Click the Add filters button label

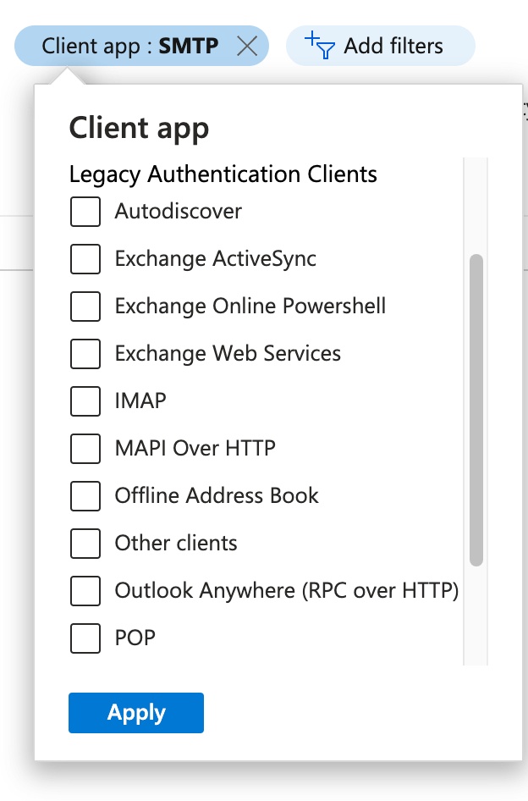(393, 46)
